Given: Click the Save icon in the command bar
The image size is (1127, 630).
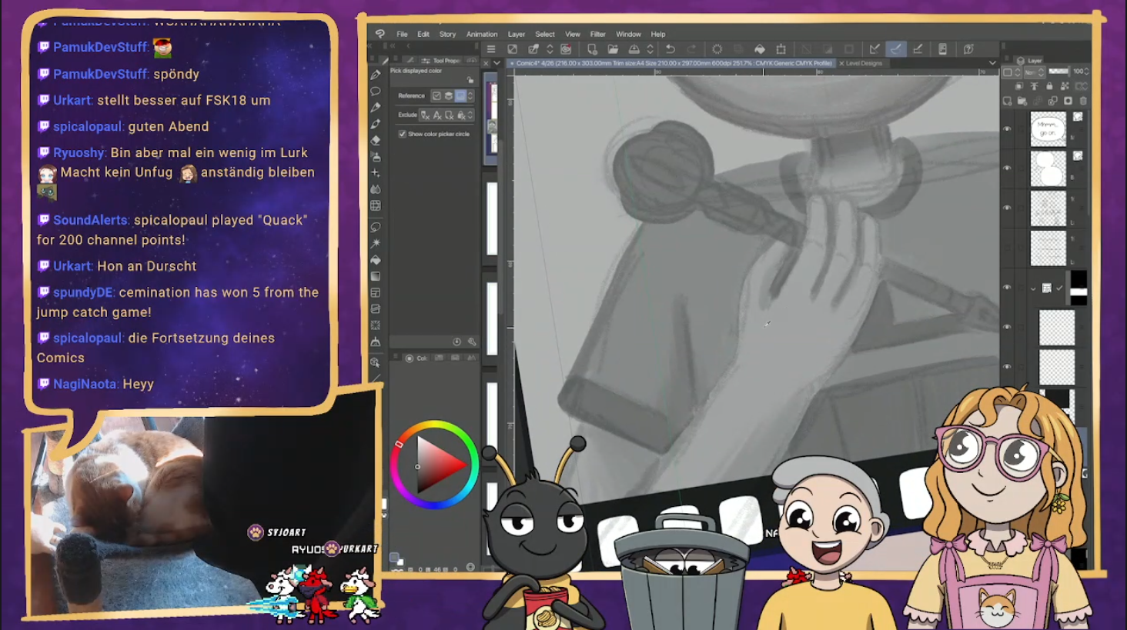Looking at the screenshot, I should pyautogui.click(x=634, y=49).
